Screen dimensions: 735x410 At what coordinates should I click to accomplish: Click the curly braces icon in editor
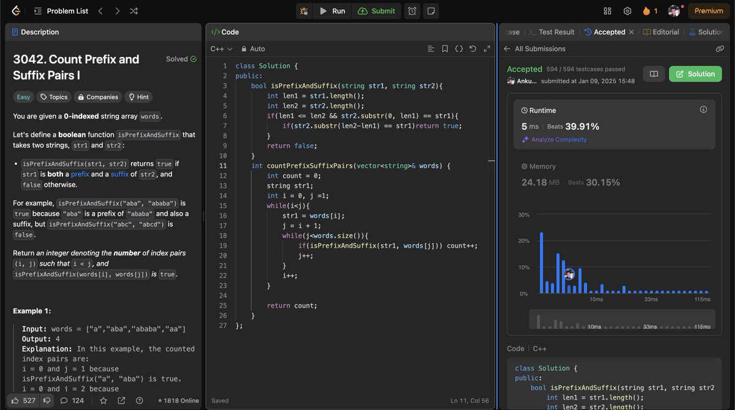pos(459,48)
